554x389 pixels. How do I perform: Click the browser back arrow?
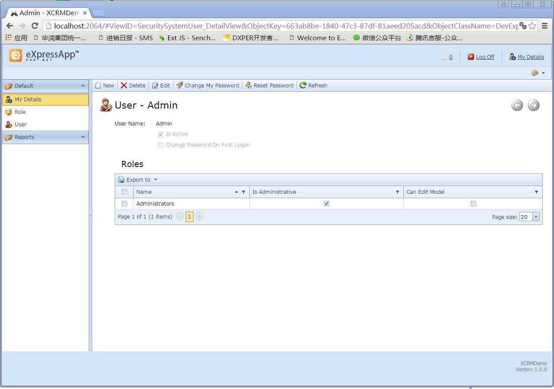(10, 26)
